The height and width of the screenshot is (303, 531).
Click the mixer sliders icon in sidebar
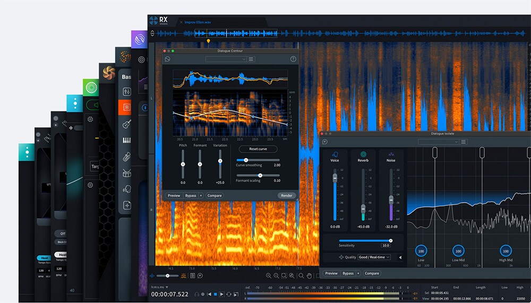pos(127,91)
